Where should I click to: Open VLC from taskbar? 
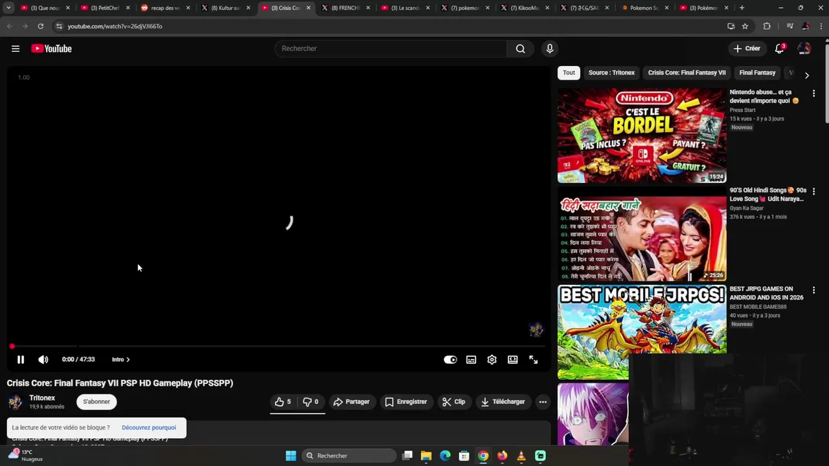pos(521,456)
